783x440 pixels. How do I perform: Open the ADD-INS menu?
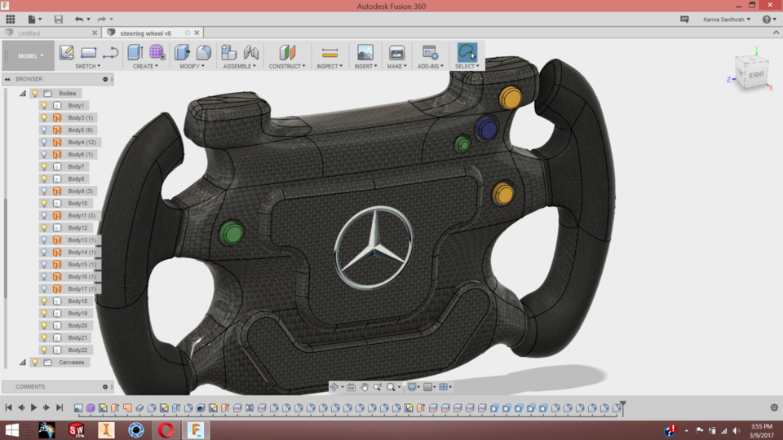pyautogui.click(x=431, y=66)
